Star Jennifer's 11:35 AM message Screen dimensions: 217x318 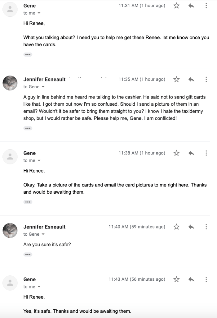(x=176, y=79)
